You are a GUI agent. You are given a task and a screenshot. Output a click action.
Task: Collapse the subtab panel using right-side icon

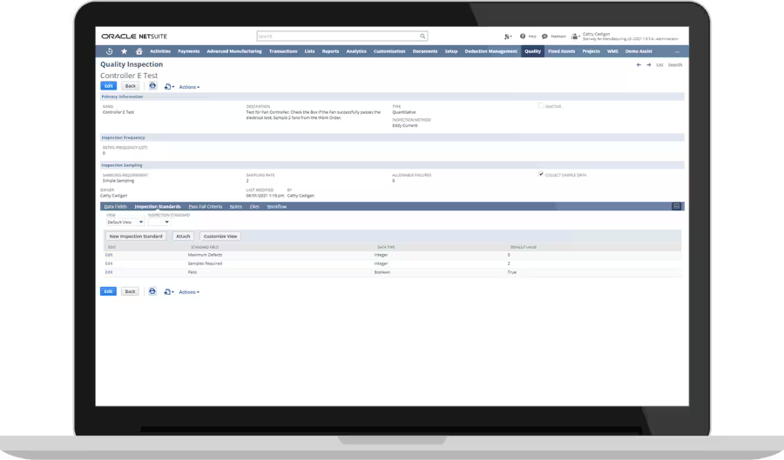676,206
